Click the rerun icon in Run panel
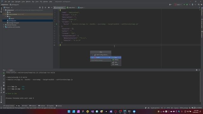 (x=4, y=73)
